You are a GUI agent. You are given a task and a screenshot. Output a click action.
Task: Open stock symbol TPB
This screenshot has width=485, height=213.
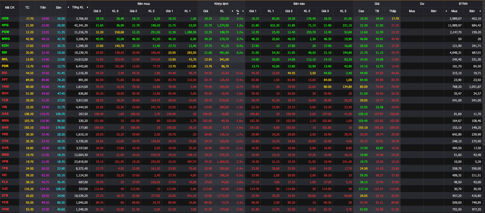tap(5, 168)
